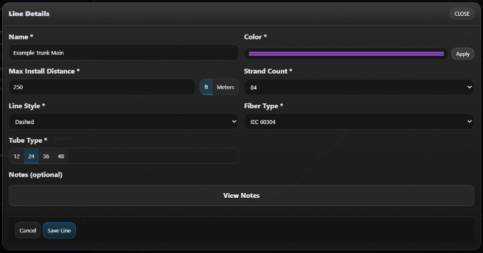483x253 pixels.
Task: Click the 'Line Style *' label
Action: coord(27,106)
